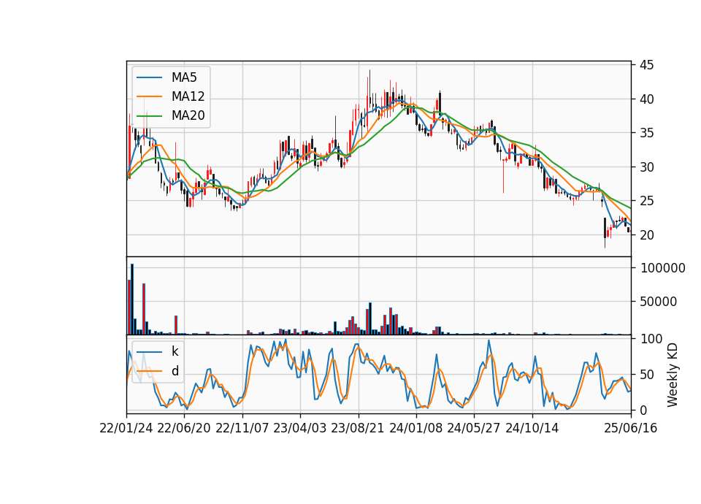Screen dimensions: 701x504
Task: Click the KD axis value 100
Action: click(x=651, y=339)
